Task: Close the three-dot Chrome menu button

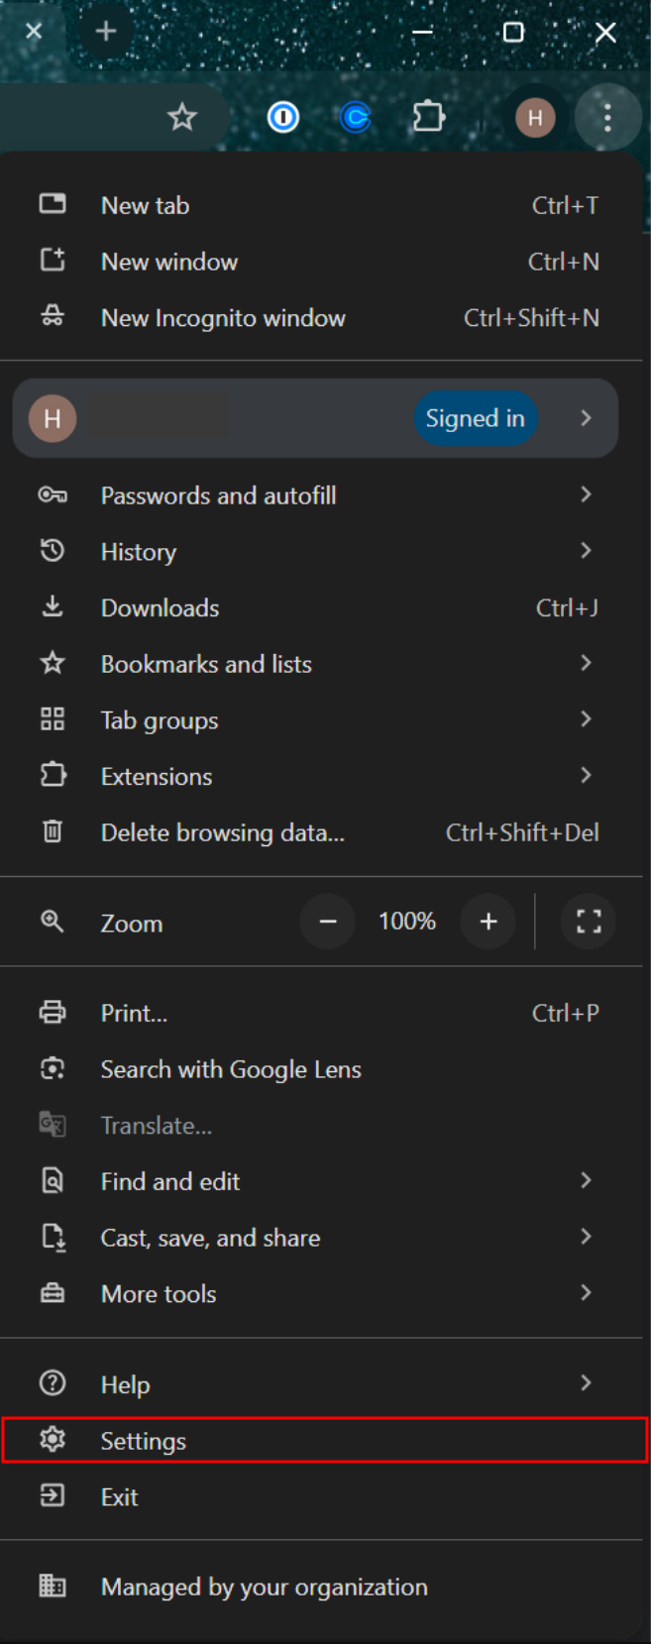Action: pyautogui.click(x=606, y=118)
